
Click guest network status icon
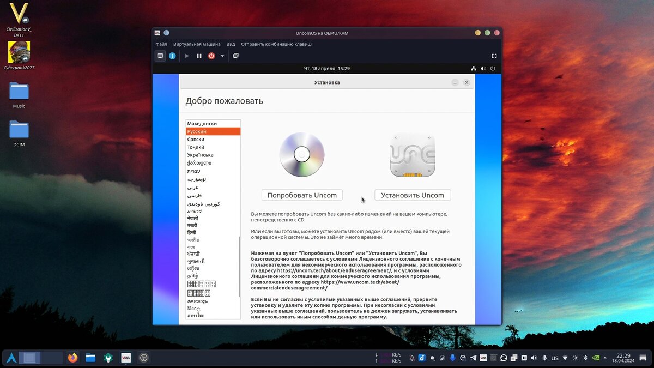click(x=473, y=69)
